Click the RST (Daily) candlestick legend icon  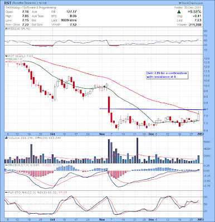pyautogui.click(x=6, y=56)
